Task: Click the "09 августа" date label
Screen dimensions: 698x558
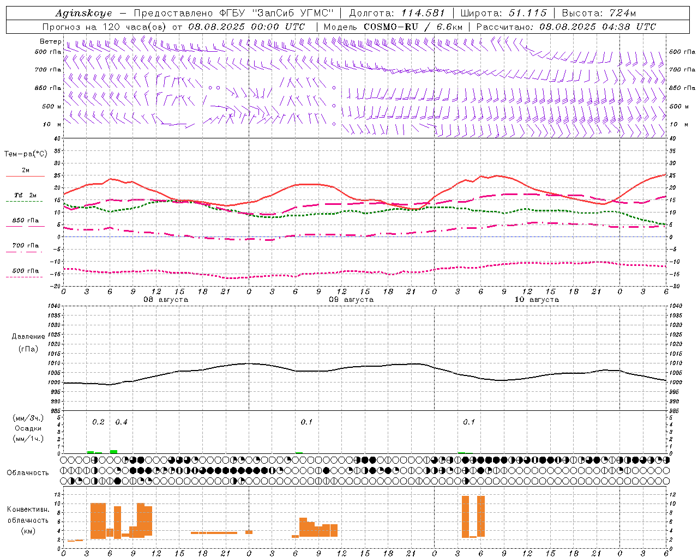Action: pyautogui.click(x=351, y=300)
